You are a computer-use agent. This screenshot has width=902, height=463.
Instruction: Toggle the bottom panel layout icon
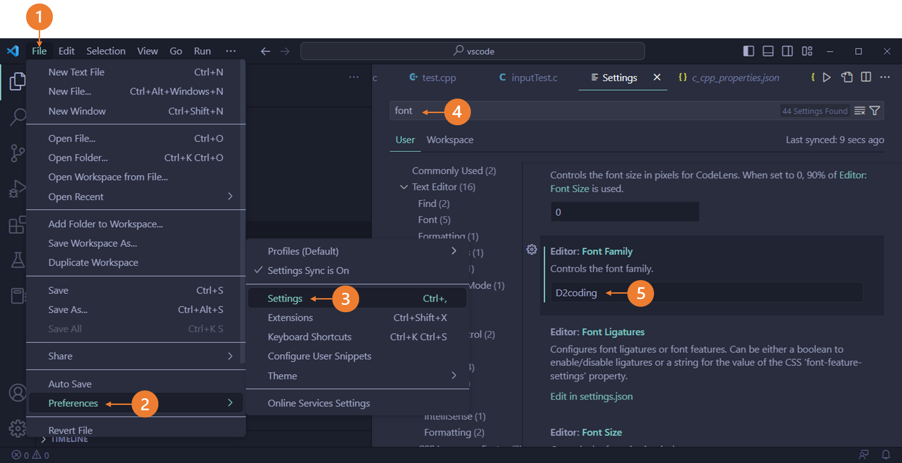768,51
